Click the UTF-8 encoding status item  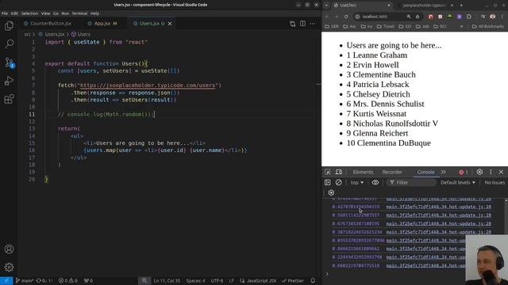(x=217, y=281)
